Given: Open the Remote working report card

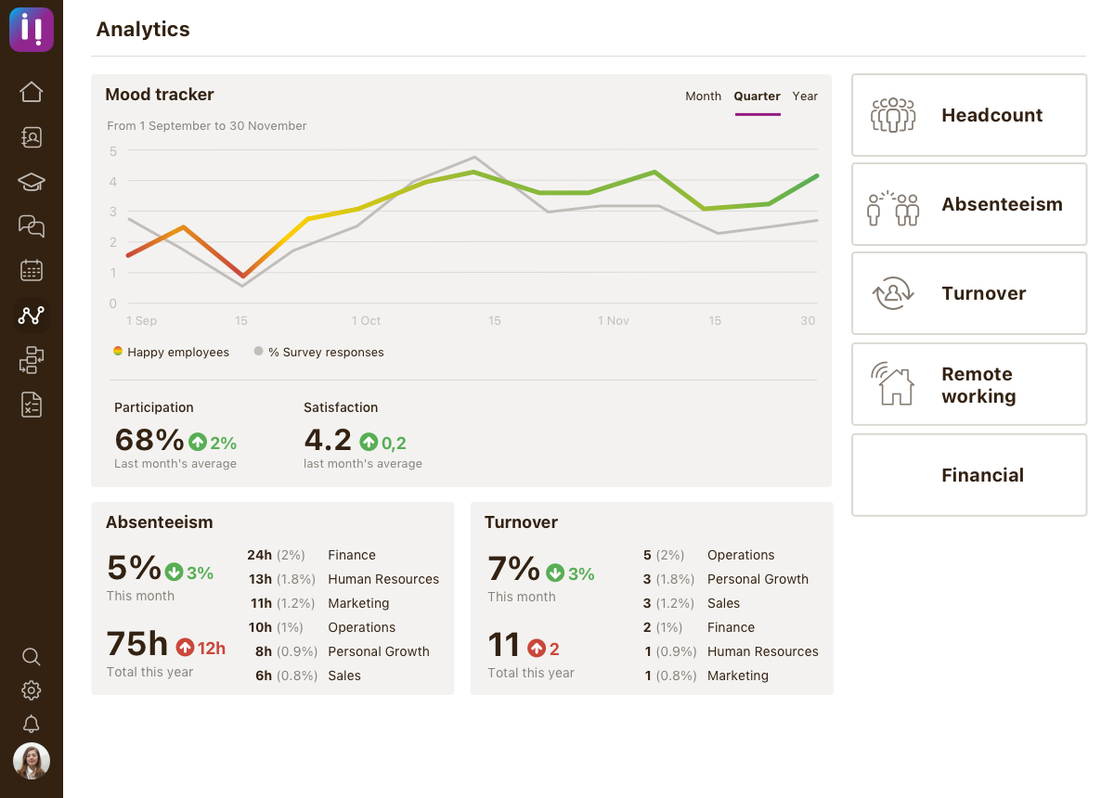Looking at the screenshot, I should 969,384.
